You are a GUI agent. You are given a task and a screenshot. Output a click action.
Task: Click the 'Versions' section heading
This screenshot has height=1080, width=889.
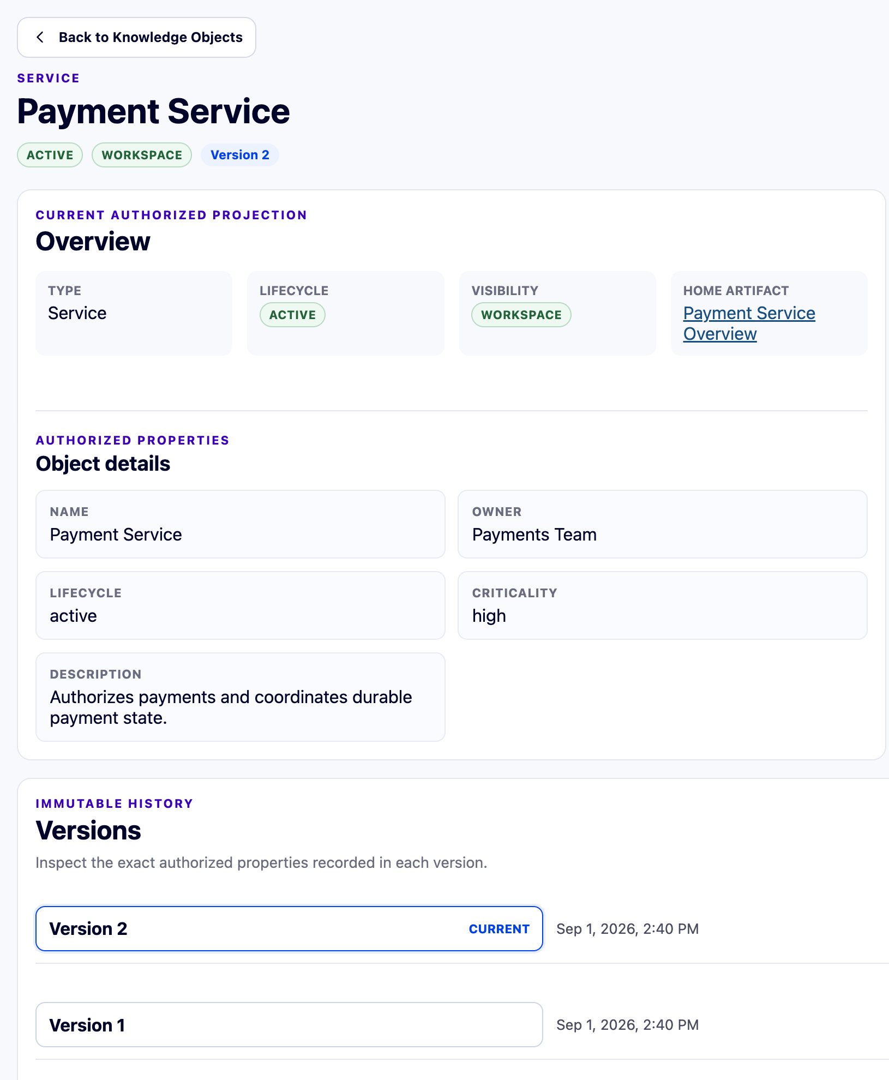tap(88, 830)
